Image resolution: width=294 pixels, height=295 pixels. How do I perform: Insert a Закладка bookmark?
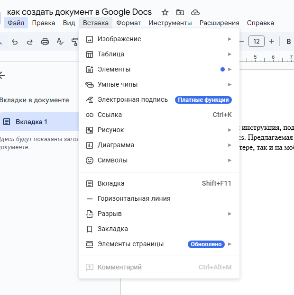point(159,229)
